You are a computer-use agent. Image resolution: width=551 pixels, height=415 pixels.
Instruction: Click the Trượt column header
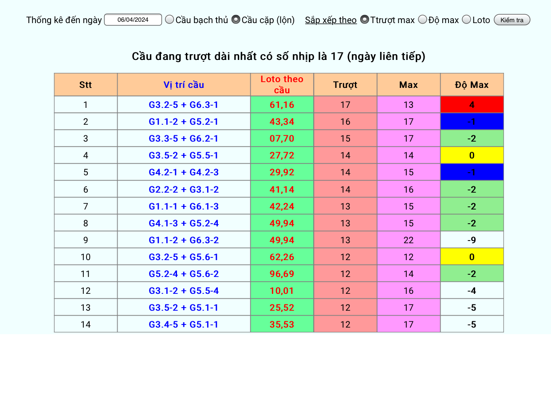pyautogui.click(x=345, y=85)
